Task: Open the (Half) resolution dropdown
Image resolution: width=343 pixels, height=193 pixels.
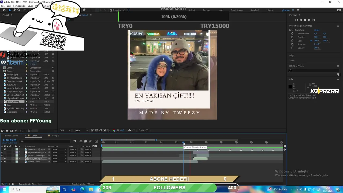Action: click(81, 130)
